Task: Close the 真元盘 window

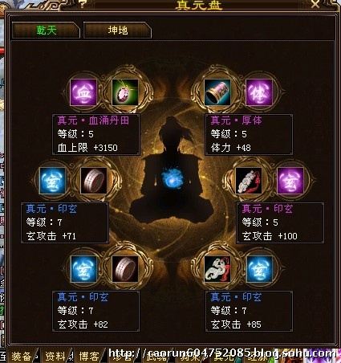Action: [315, 4]
